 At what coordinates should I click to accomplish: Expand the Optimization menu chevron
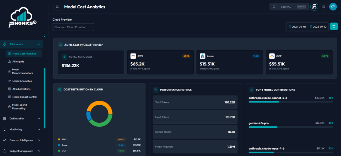point(39,118)
